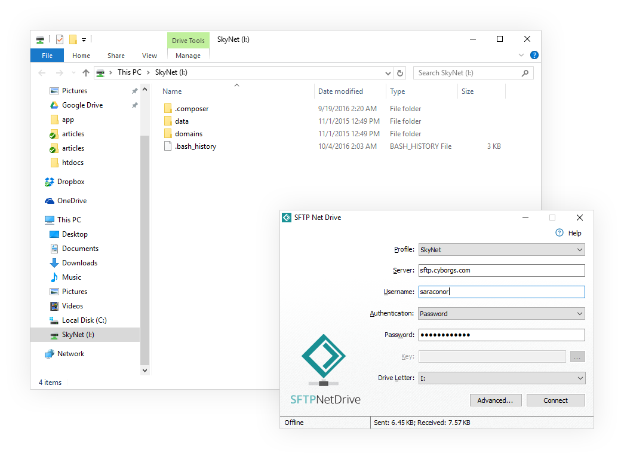Click the Properties checkmark icon in title bar
624x459 pixels.
pyautogui.click(x=60, y=39)
